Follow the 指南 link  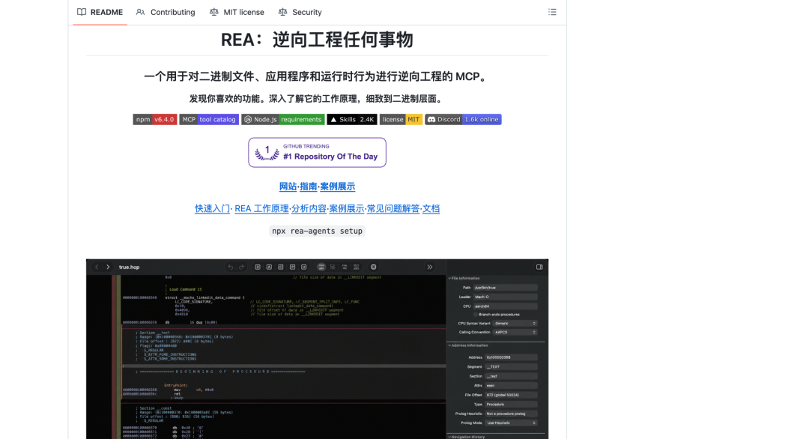(x=308, y=187)
